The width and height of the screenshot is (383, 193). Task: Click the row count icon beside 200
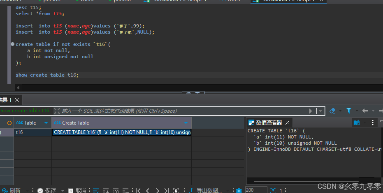[273, 190]
